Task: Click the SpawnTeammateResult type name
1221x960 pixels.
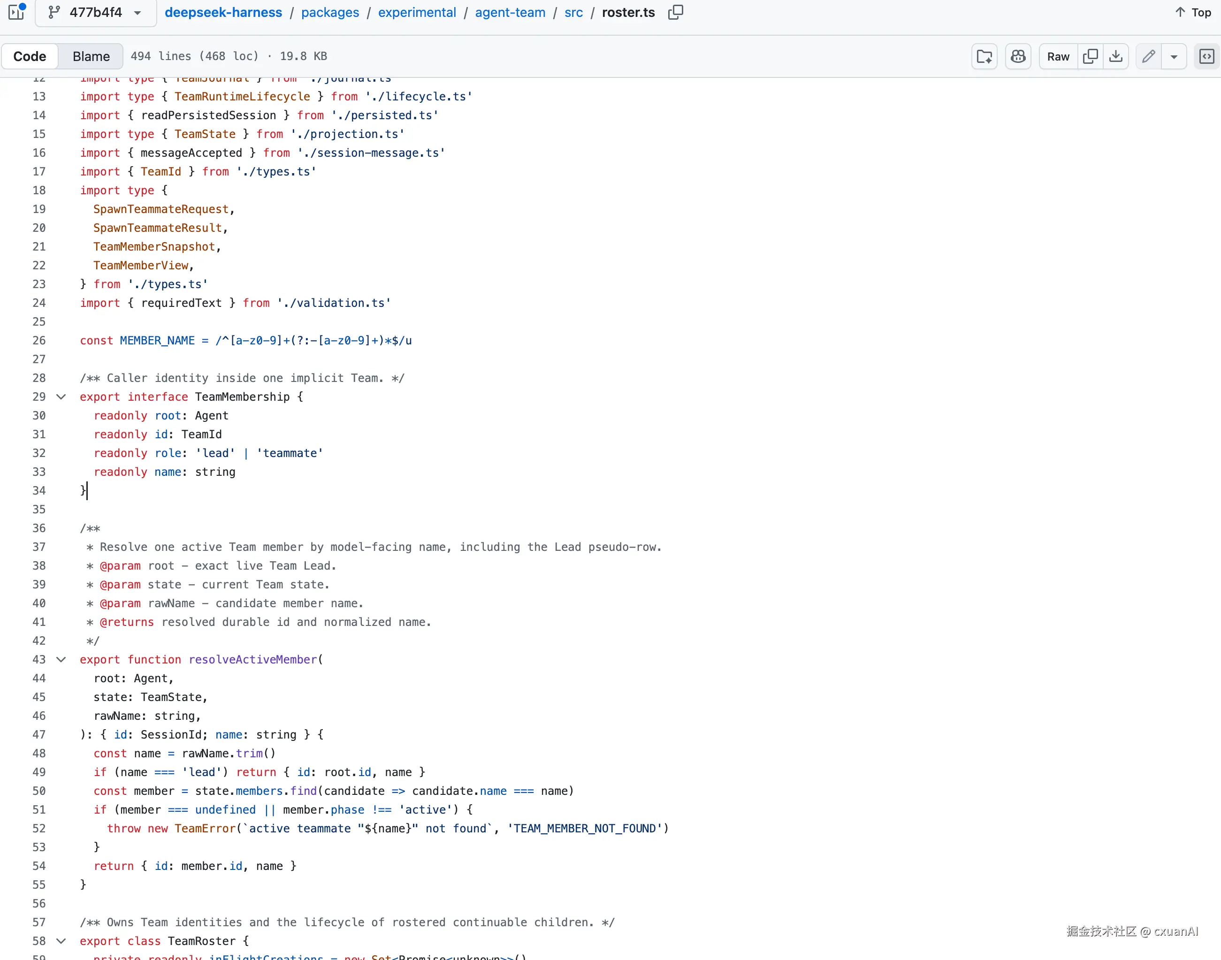Action: 158,228
